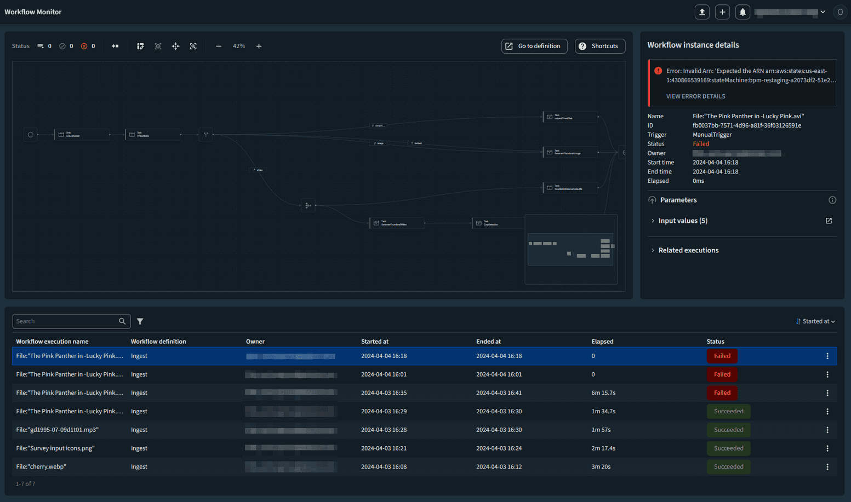This screenshot has height=502, width=851.
Task: Open the notifications bell
Action: [x=743, y=12]
